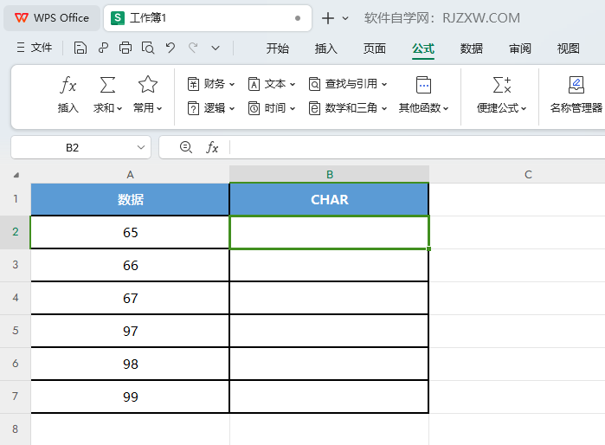Click the export icon beside Save
This screenshot has width=605, height=445.
click(x=103, y=48)
